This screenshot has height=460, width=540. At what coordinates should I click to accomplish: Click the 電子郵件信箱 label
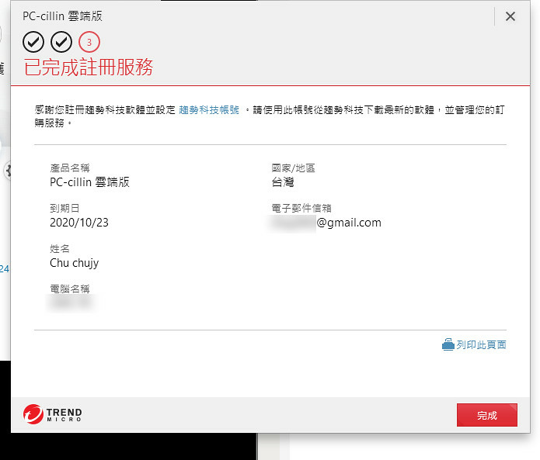301,208
